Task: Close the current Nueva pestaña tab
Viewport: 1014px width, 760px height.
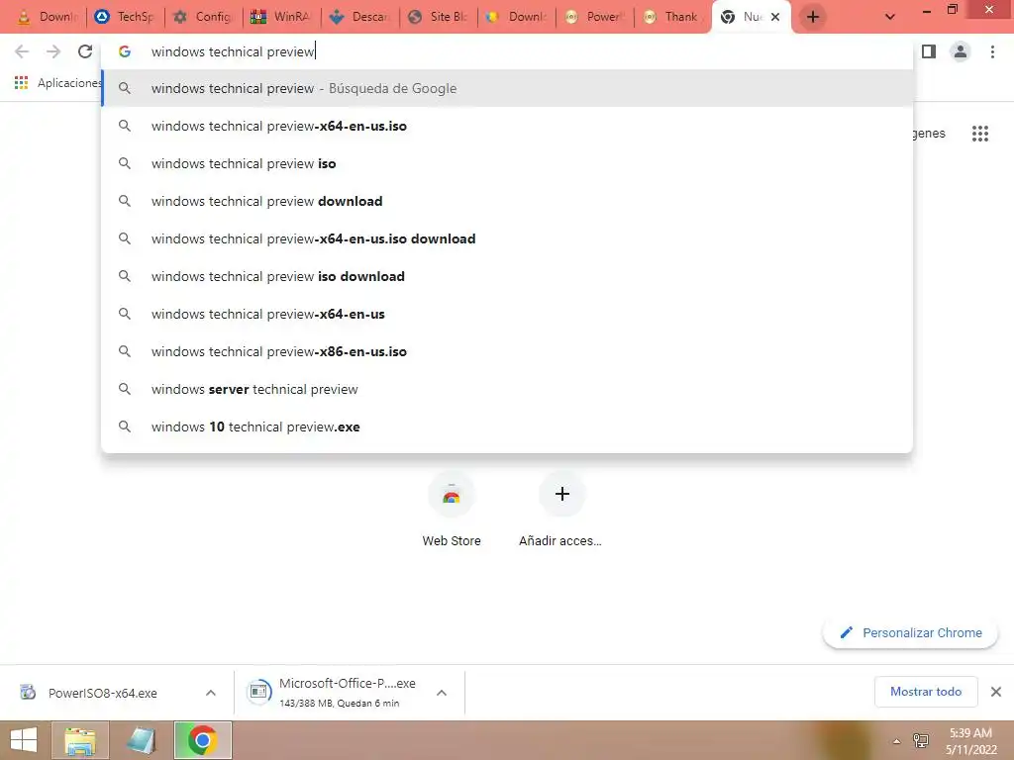Action: (775, 17)
